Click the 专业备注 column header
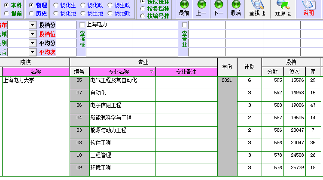 pos(186,71)
